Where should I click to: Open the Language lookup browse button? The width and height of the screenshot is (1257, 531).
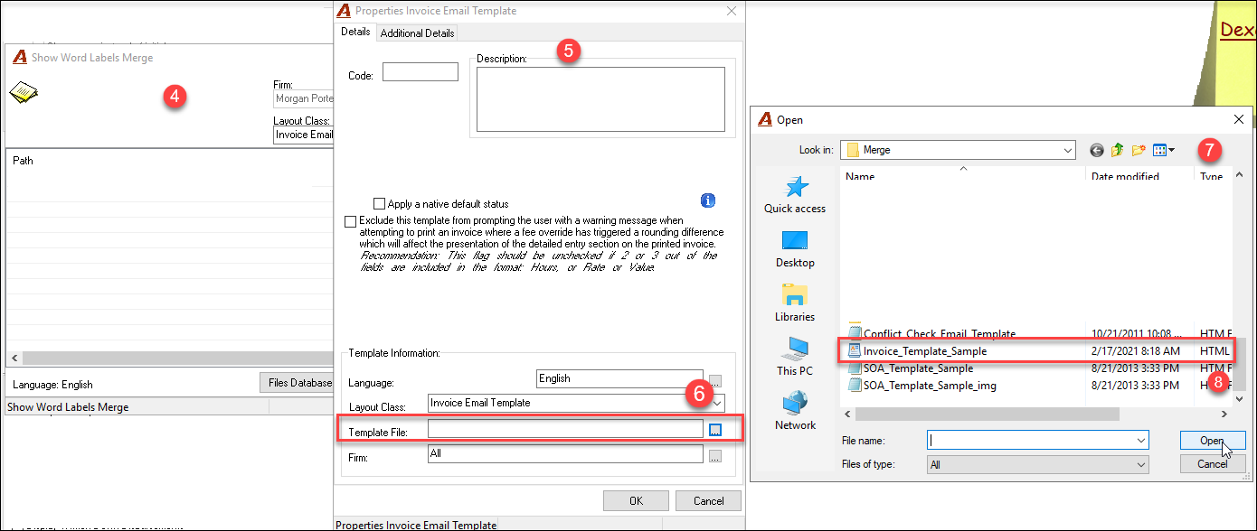click(715, 380)
